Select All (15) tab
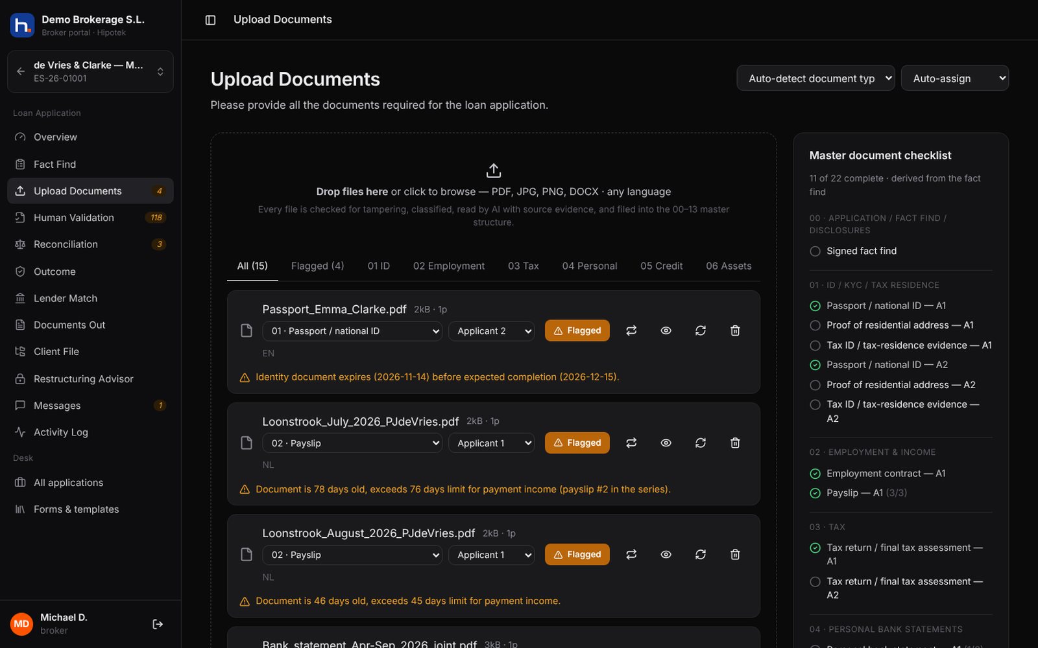1038x648 pixels. tap(252, 266)
